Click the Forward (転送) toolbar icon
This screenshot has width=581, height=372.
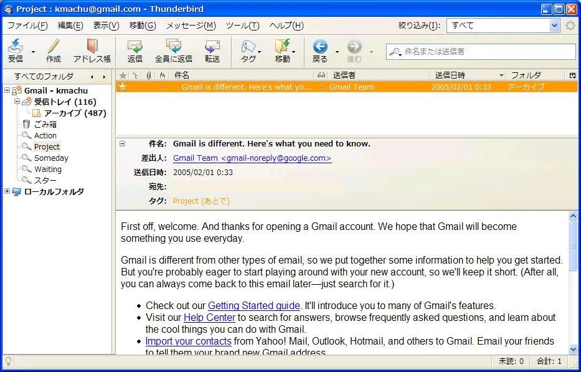tap(212, 47)
